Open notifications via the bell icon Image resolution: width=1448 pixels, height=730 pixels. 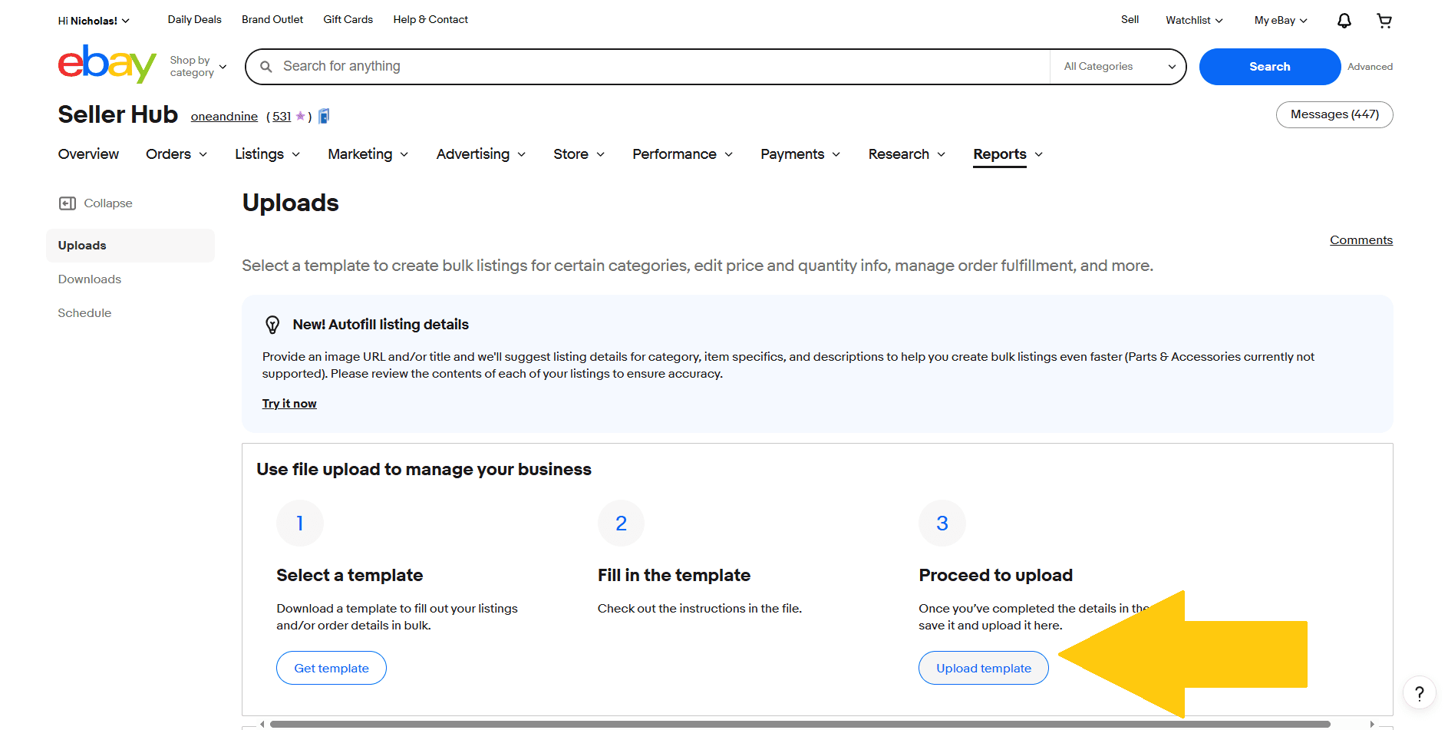pyautogui.click(x=1344, y=20)
